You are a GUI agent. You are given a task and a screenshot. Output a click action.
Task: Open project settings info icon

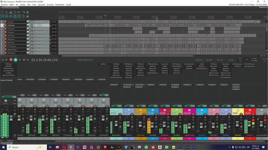15,12
